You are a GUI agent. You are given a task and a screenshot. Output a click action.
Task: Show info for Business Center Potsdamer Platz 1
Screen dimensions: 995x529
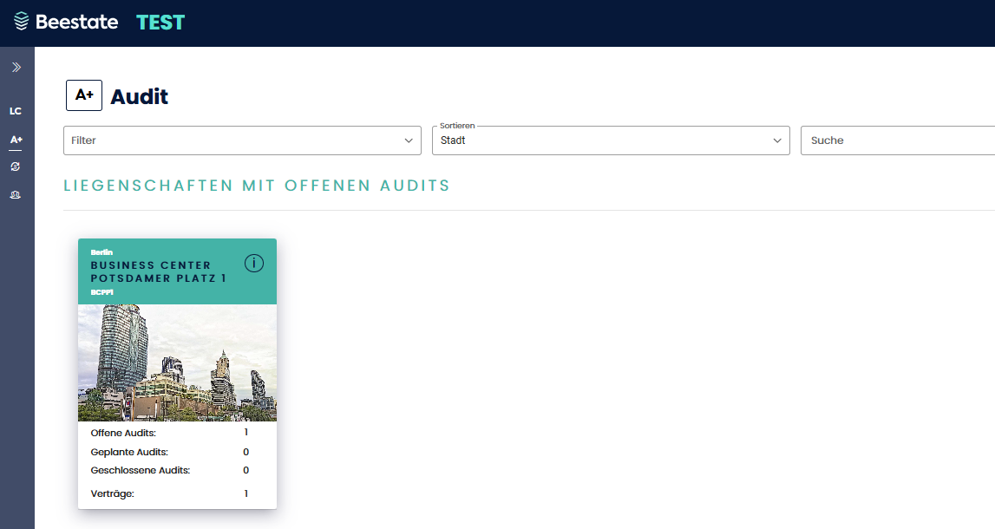click(x=253, y=264)
